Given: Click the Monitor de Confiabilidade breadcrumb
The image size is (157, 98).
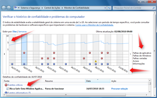Looking at the screenshot, I should (x=77, y=8).
